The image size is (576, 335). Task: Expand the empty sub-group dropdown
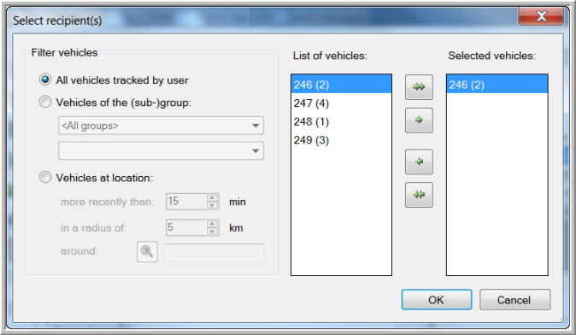coord(161,150)
